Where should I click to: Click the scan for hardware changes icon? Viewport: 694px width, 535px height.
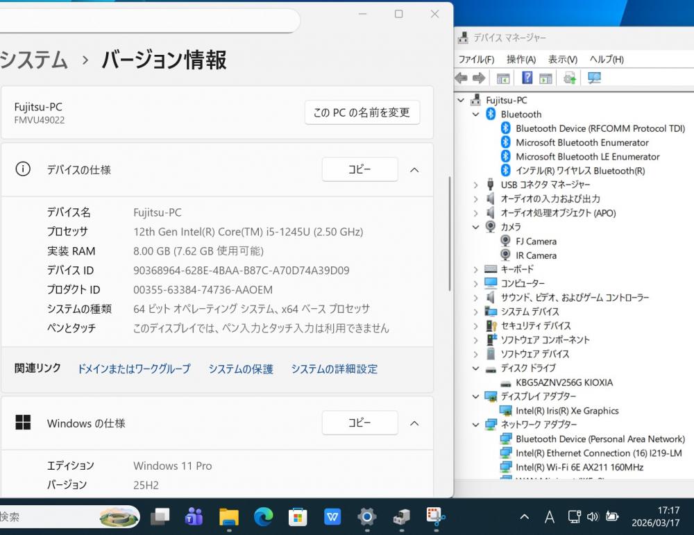pos(594,78)
